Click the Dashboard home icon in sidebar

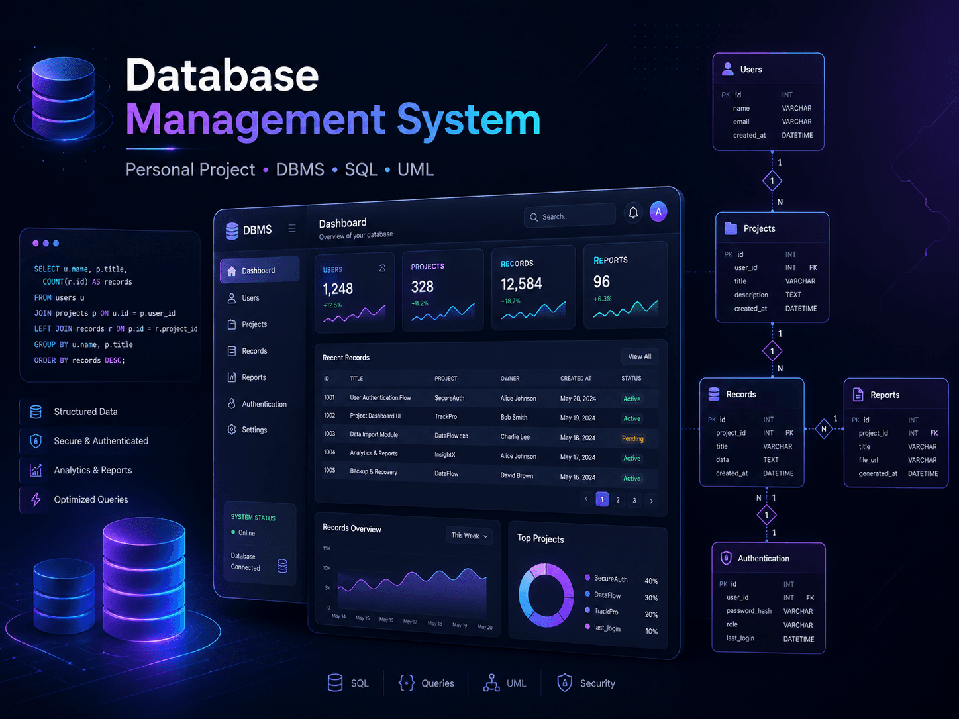tap(232, 271)
